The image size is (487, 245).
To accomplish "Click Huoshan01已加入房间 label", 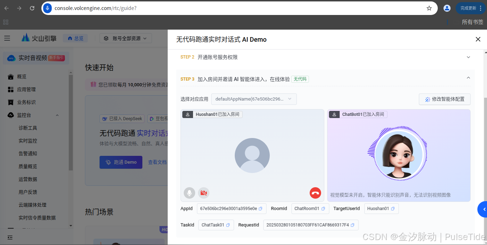I will pyautogui.click(x=212, y=114).
